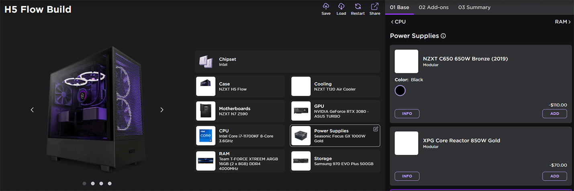
Task: Click the Power Supplies info circle icon
Action: (x=443, y=36)
